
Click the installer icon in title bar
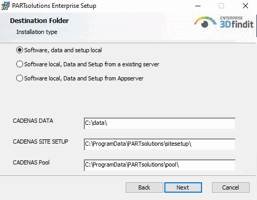pyautogui.click(x=5, y=6)
